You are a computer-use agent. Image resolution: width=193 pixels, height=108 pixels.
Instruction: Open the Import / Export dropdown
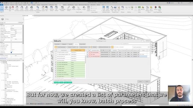[x=72, y=47]
